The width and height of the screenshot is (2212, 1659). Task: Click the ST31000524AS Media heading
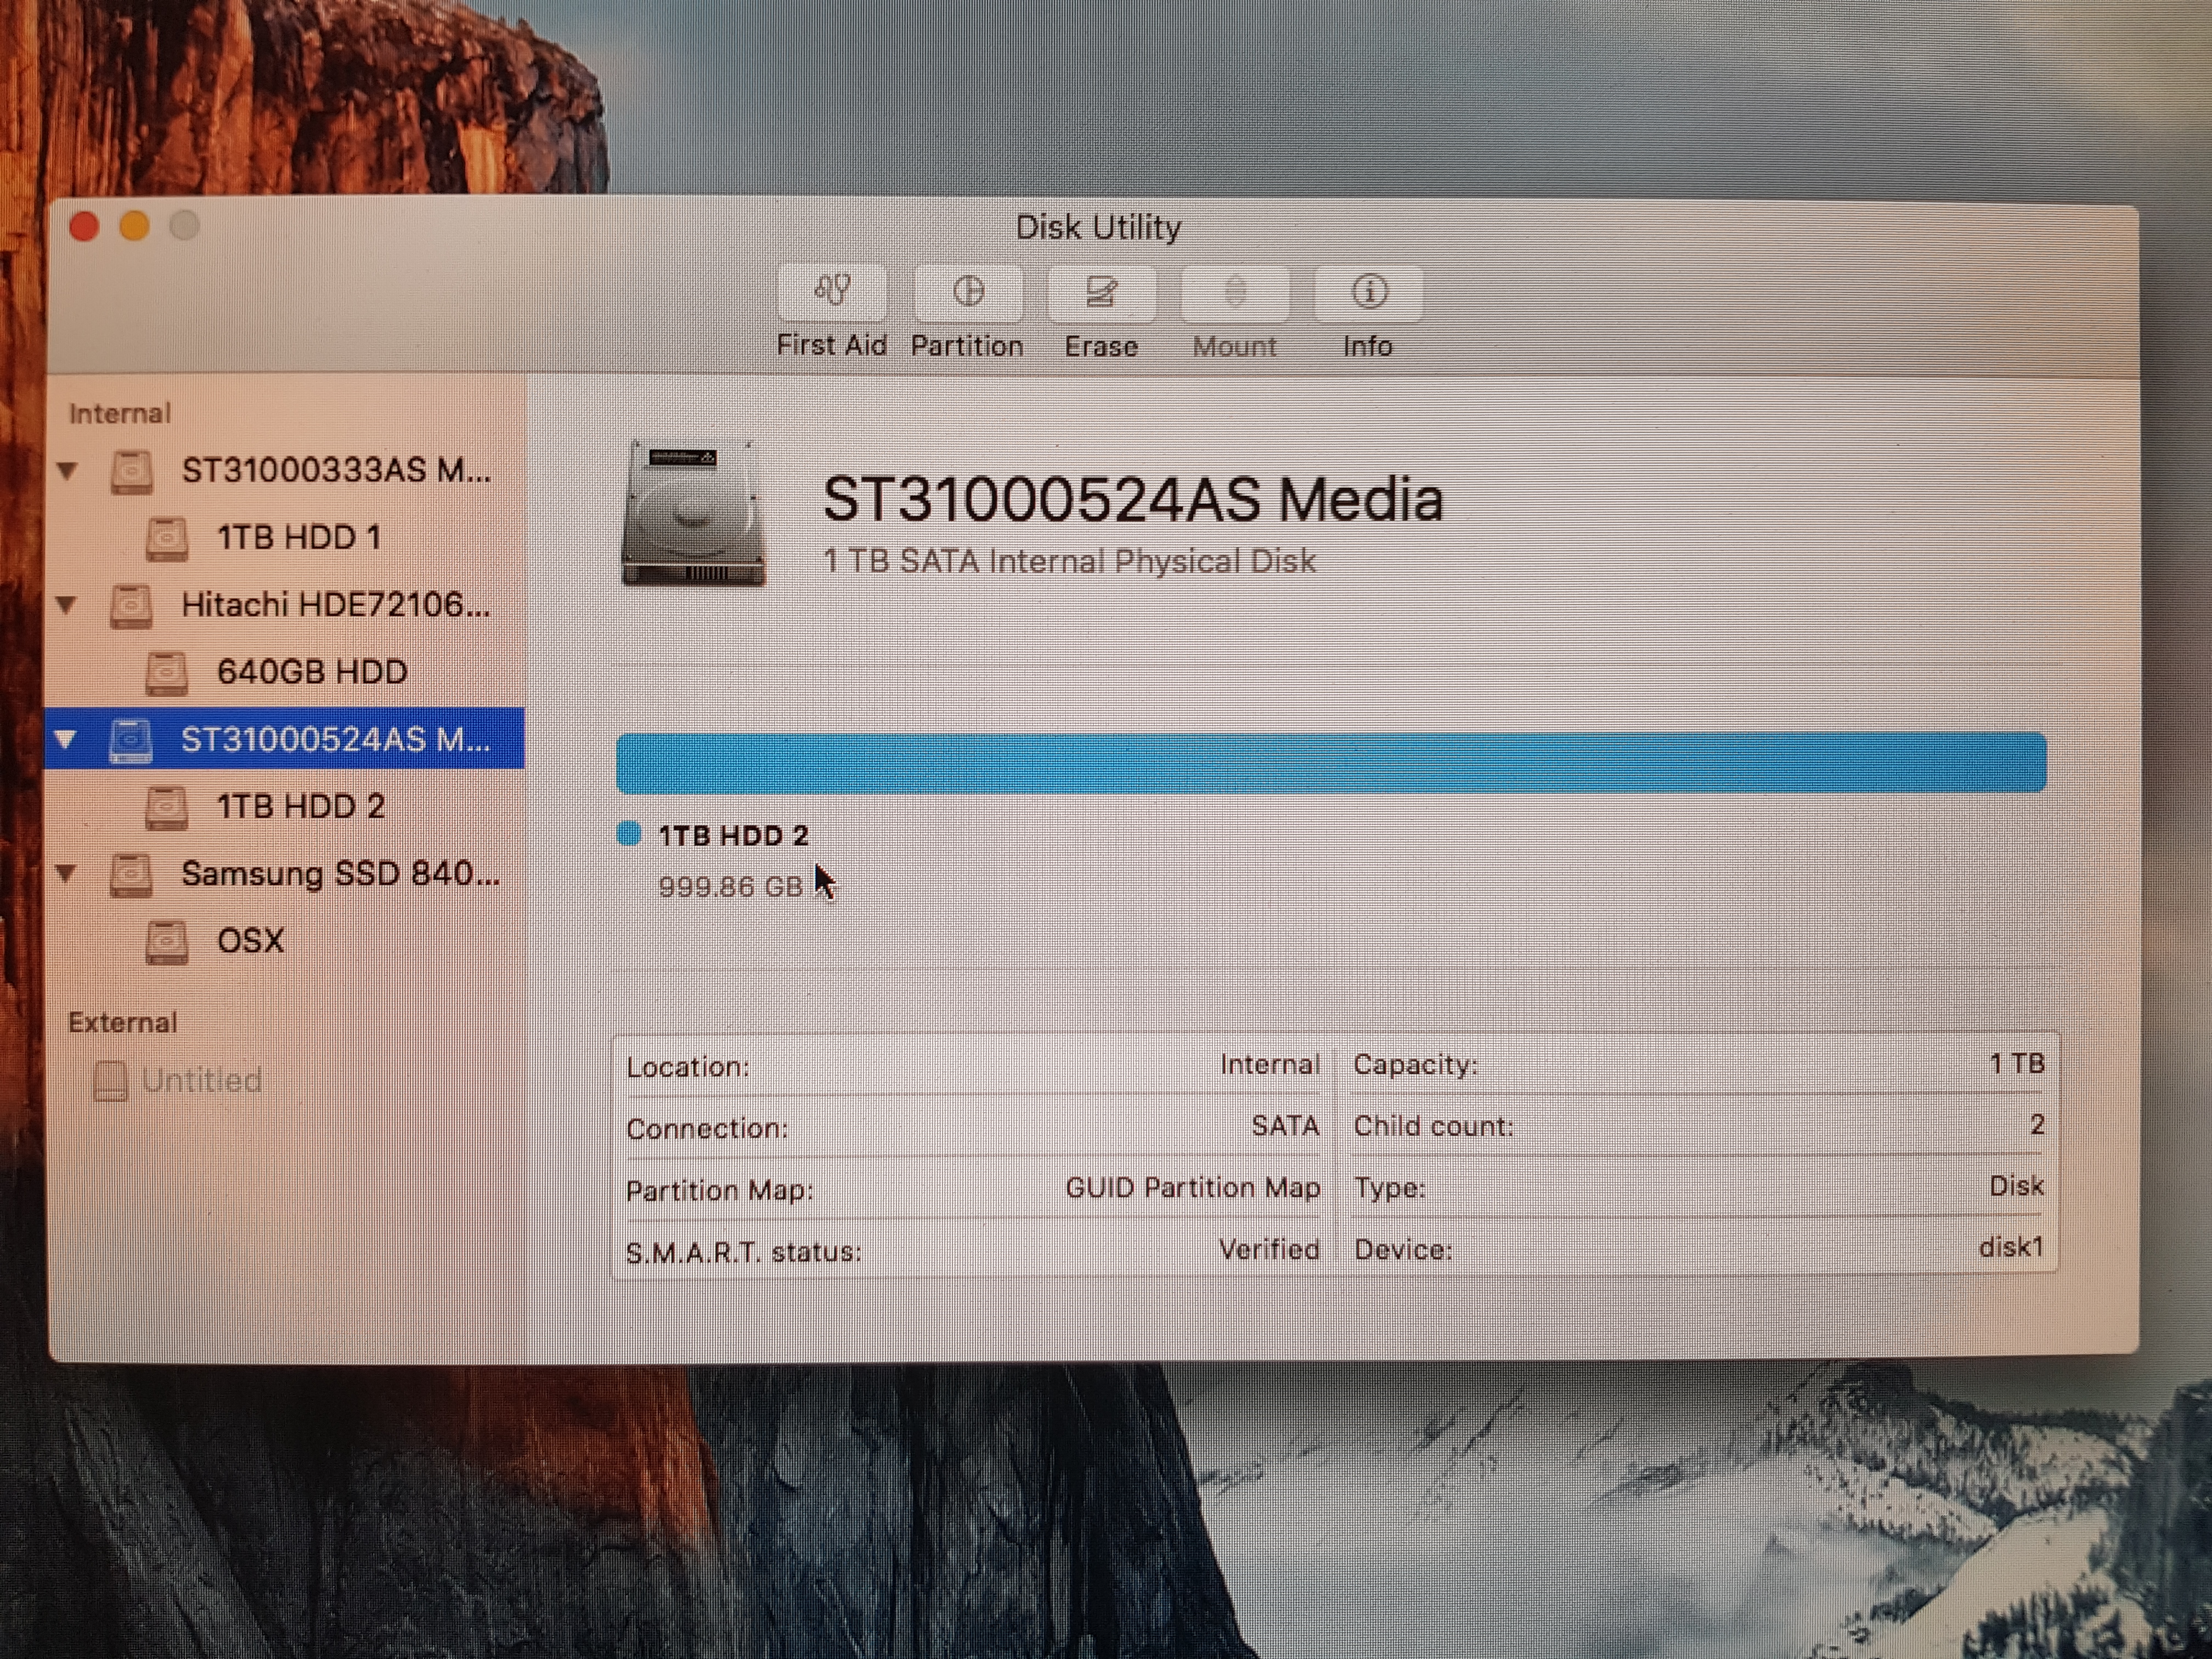click(1133, 499)
